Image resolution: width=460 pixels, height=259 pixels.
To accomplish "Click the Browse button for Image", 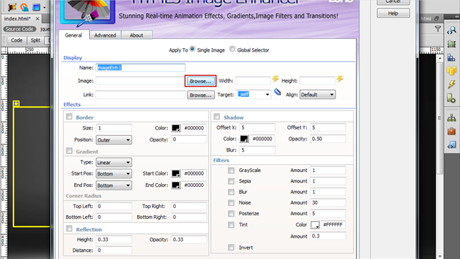I will pos(200,81).
